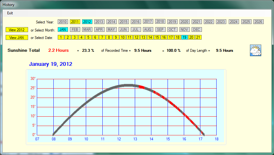Select year 2019
Screen dimensions: 274x155
172,22
